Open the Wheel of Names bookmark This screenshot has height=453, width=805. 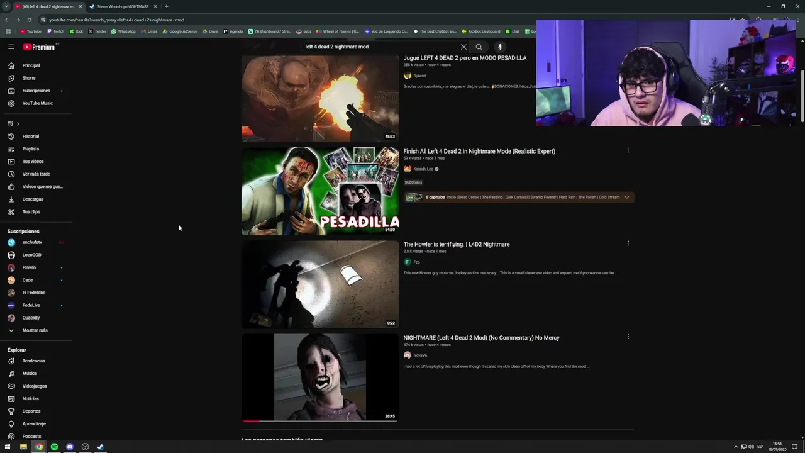coord(338,31)
